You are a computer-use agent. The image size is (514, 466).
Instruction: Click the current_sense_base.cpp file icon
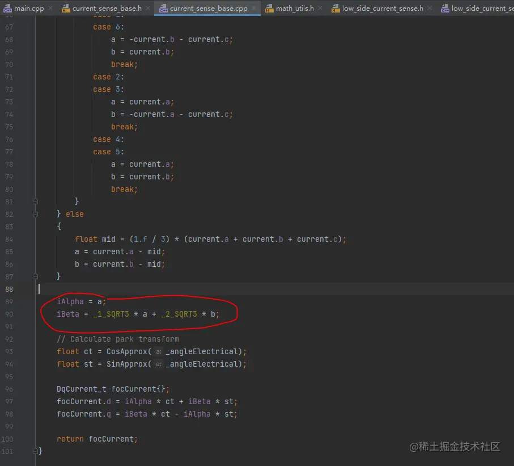pyautogui.click(x=163, y=8)
